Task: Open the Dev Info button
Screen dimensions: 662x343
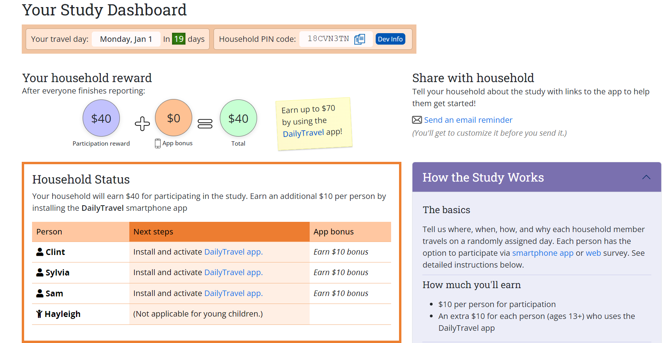Action: point(390,39)
